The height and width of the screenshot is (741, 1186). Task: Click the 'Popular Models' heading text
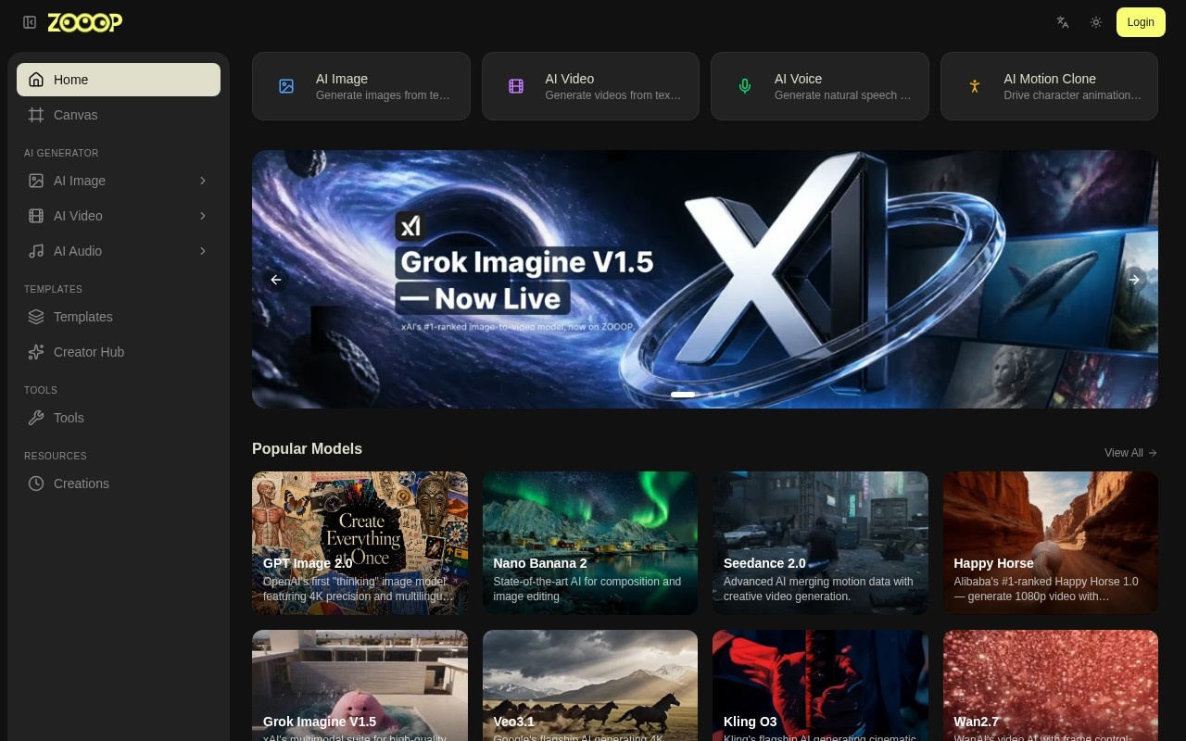click(307, 449)
